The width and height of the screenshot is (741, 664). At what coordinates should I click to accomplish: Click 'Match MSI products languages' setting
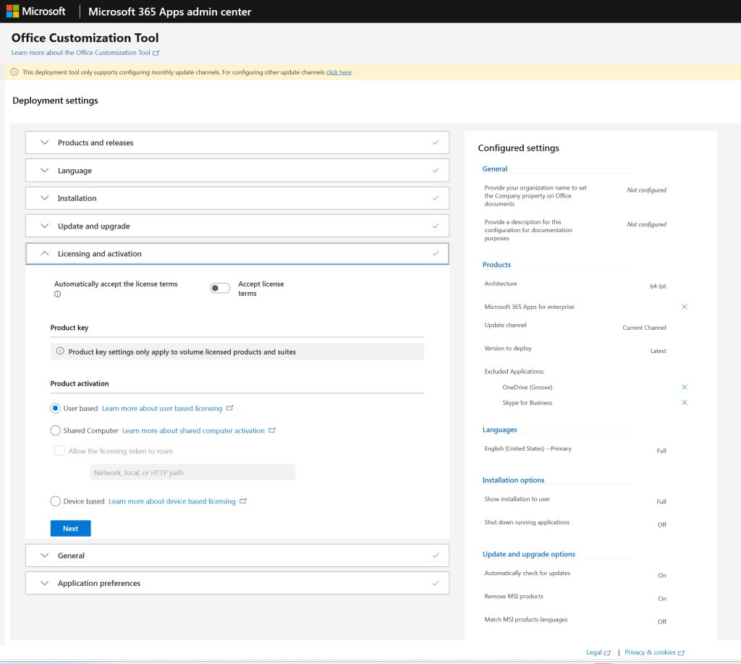[x=526, y=620]
